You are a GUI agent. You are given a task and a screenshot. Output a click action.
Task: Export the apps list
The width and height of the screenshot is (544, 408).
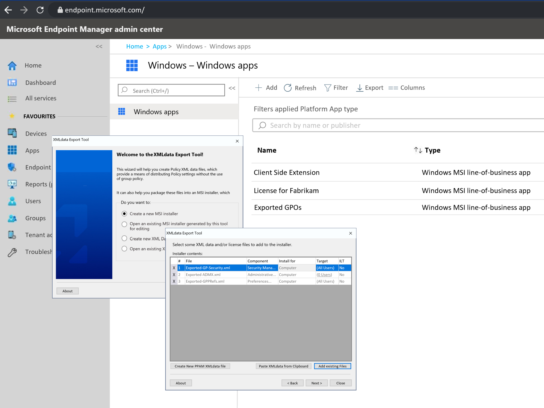pos(369,88)
